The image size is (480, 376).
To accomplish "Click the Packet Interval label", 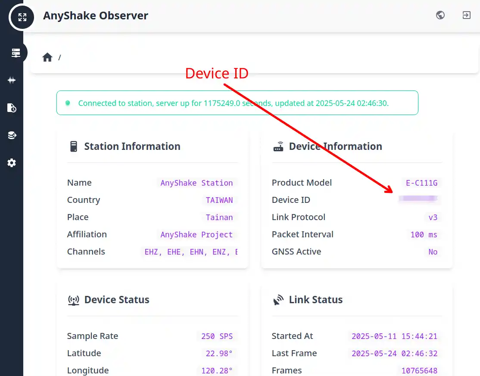I will click(x=302, y=234).
